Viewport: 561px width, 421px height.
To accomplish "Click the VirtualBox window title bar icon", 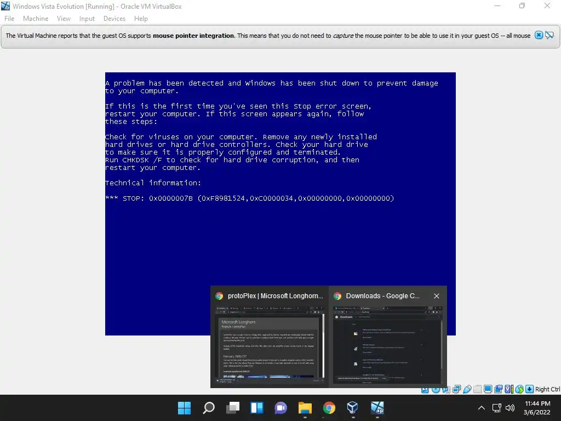I will [5, 6].
